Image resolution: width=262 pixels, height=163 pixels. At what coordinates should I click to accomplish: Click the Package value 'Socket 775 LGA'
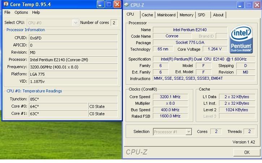click(190, 42)
